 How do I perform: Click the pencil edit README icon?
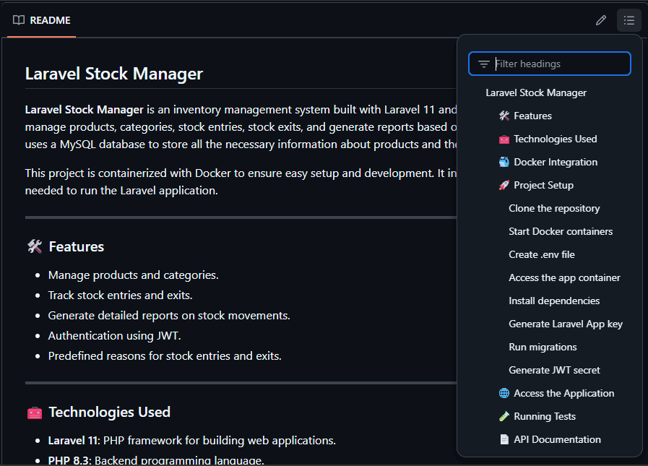pos(601,20)
